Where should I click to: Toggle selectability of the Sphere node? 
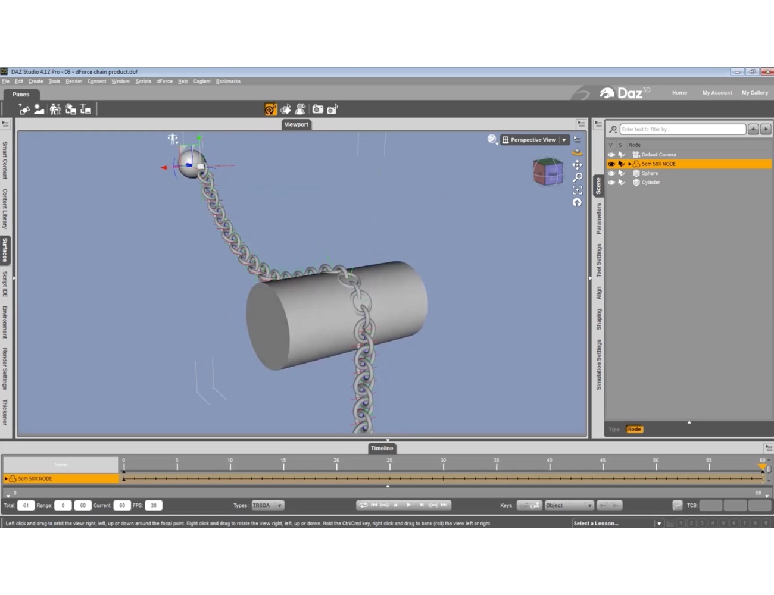click(622, 173)
